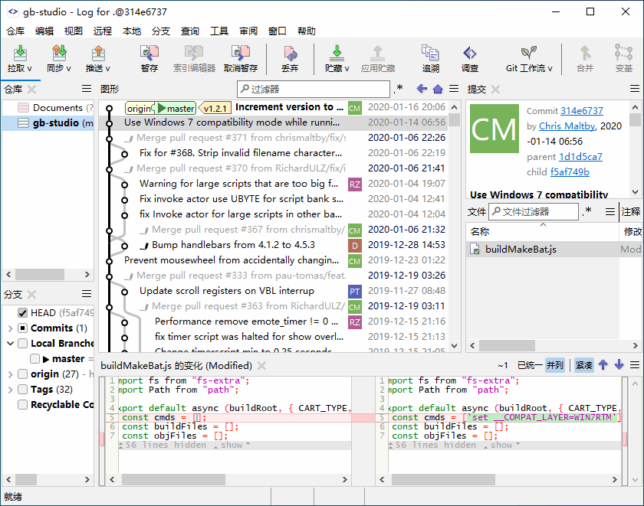644x506 pixels.
Task: Uncheck the HEAD branch checkbox
Action: pyautogui.click(x=22, y=312)
